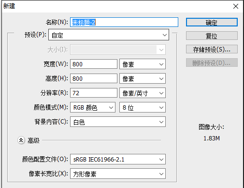Click the 图像大小 1.83M size text
This screenshot has width=244, height=188.
pyautogui.click(x=212, y=138)
